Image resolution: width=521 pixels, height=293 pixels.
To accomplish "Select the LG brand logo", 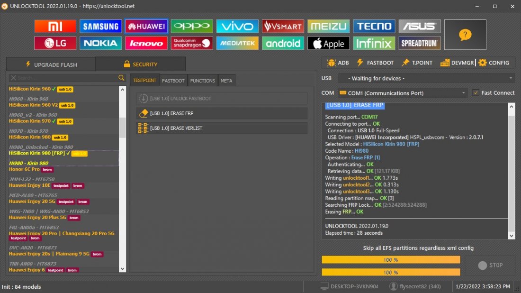I will (x=55, y=43).
